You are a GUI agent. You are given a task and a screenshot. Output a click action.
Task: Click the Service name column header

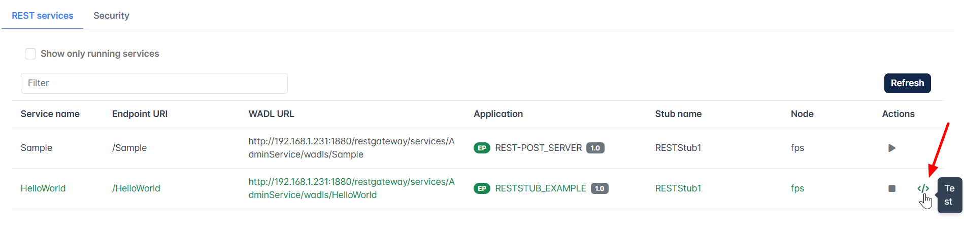pos(50,114)
